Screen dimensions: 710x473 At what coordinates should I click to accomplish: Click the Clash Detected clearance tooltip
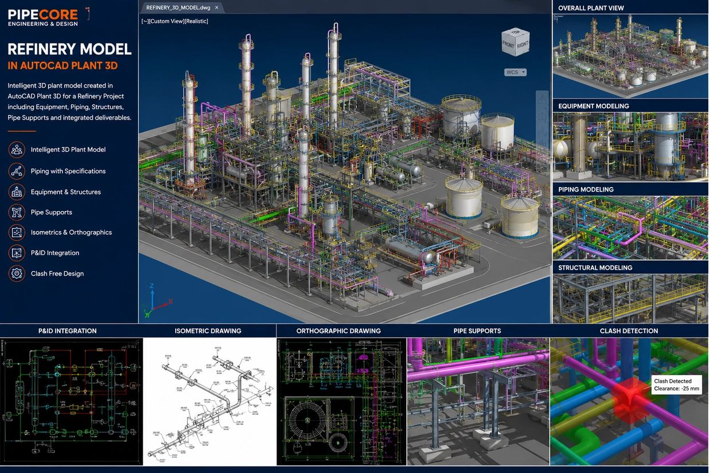click(x=676, y=385)
